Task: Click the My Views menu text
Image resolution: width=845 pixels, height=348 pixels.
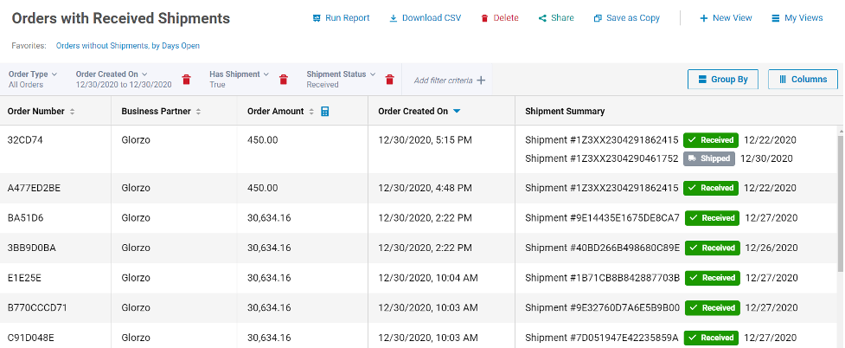Action: click(x=803, y=18)
